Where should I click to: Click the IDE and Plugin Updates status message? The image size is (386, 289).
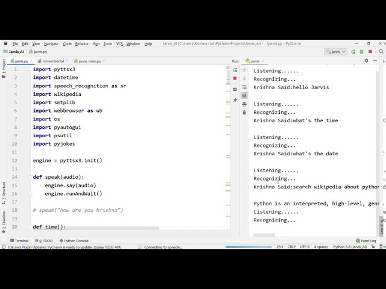tap(65, 247)
